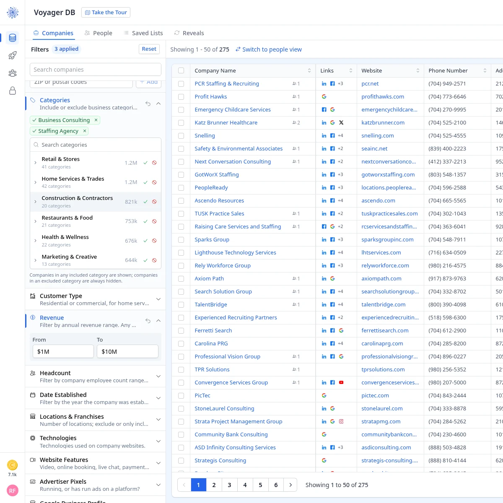Tick the Sparks Group row checkbox
503x503 pixels.
click(181, 240)
